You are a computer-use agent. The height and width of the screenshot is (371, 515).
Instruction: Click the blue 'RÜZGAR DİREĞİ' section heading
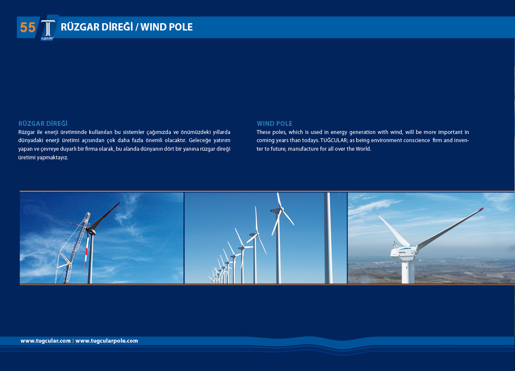(x=43, y=124)
